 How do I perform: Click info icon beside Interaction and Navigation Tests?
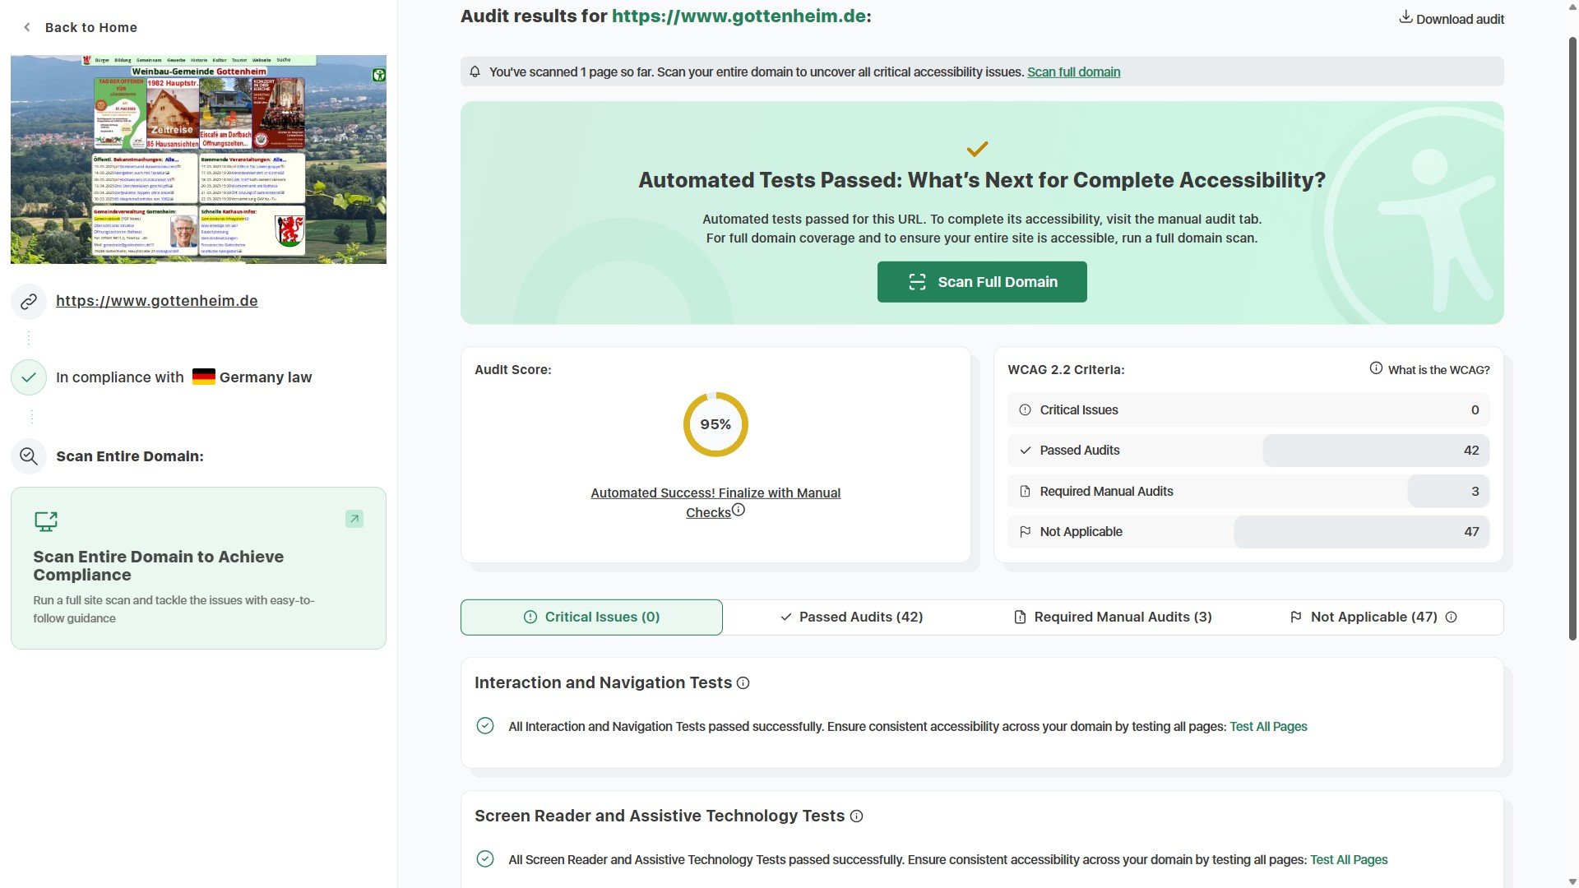pos(743,683)
